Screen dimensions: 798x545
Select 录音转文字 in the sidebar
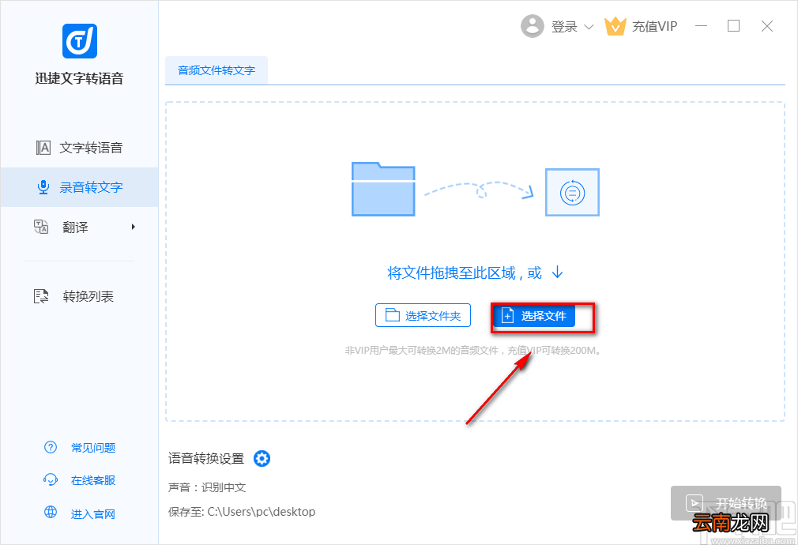pyautogui.click(x=79, y=187)
